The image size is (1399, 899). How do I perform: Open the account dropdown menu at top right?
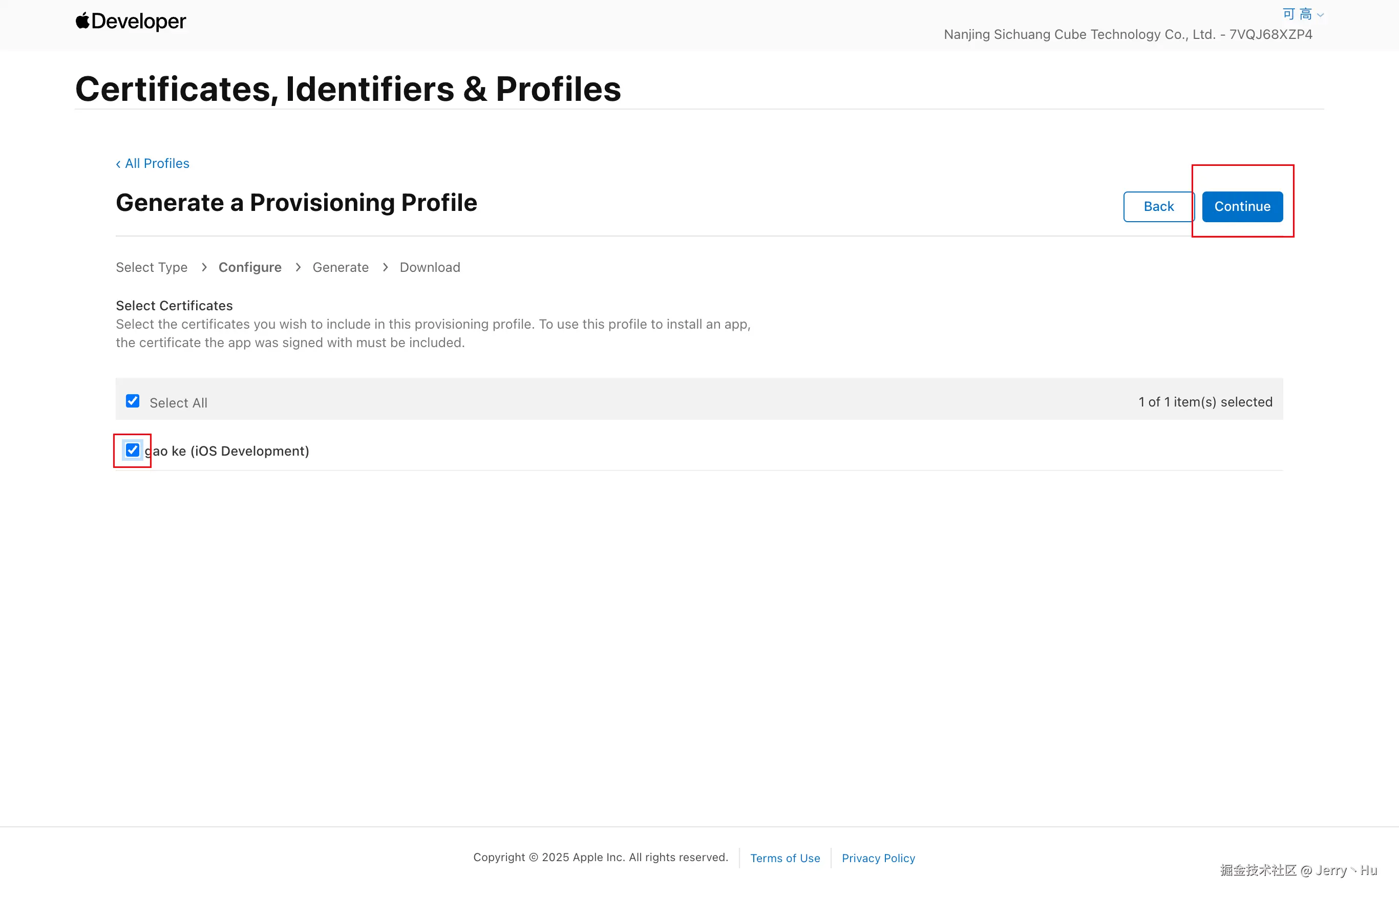point(1302,14)
